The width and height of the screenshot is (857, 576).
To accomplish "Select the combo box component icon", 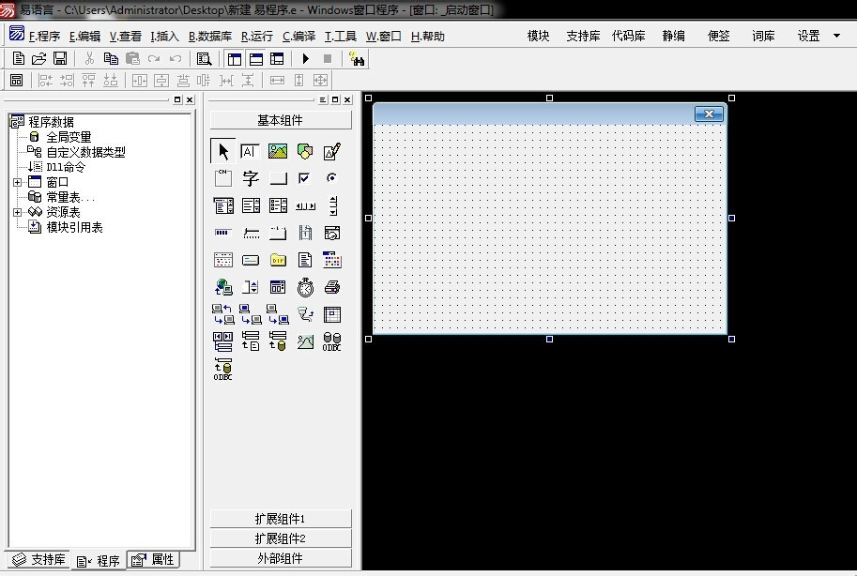I will coord(223,205).
